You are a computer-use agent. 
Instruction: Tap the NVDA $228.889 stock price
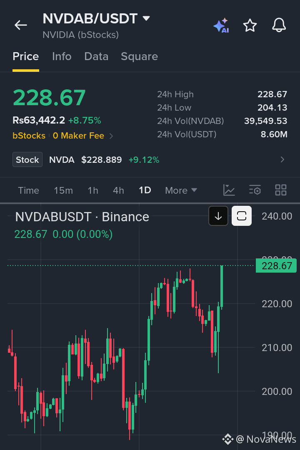coord(85,159)
